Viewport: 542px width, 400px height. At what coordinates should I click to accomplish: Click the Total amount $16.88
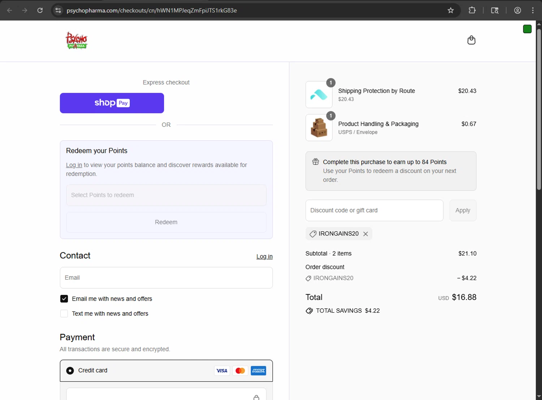point(464,297)
